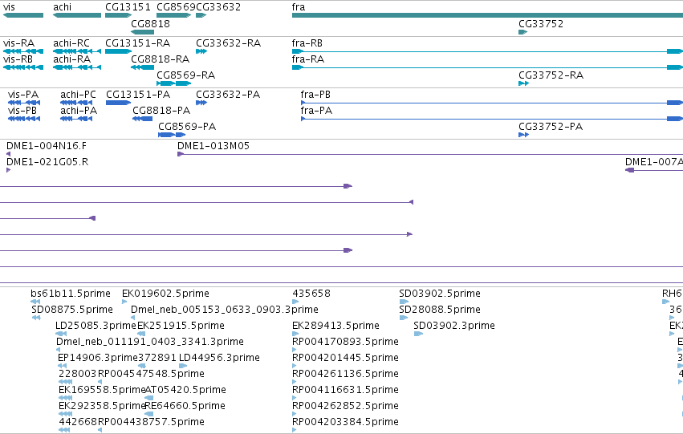Select the achi gene annotation
The height and width of the screenshot is (434, 683).
[x=77, y=15]
